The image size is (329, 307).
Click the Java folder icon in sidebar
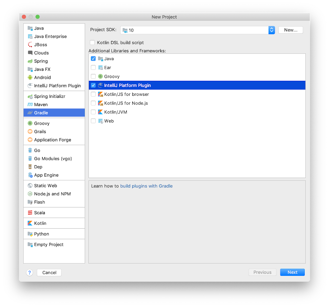point(30,28)
